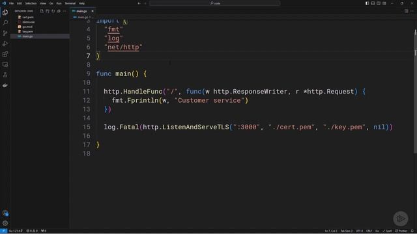Open the Run menu
417x234 pixels.
59,3
